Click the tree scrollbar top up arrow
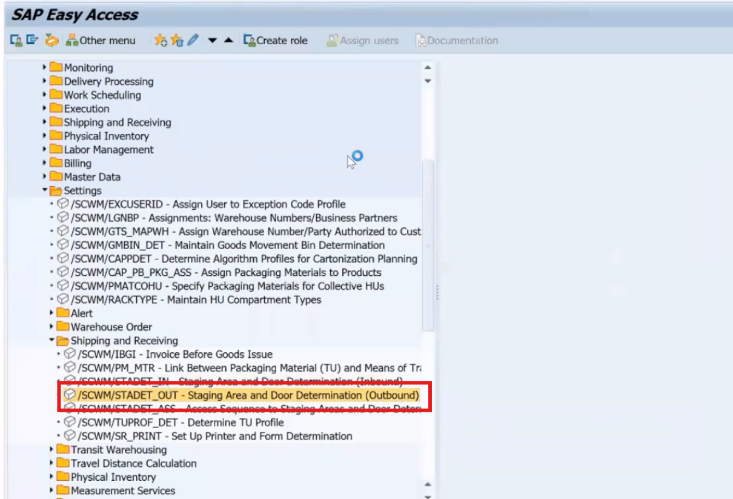Image resolution: width=733 pixels, height=499 pixels. click(x=428, y=67)
